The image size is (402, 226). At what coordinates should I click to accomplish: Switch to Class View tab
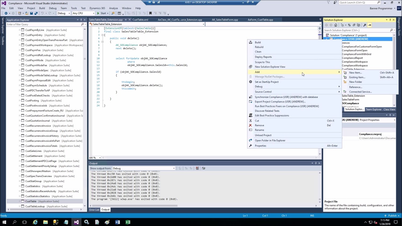tap(389, 110)
